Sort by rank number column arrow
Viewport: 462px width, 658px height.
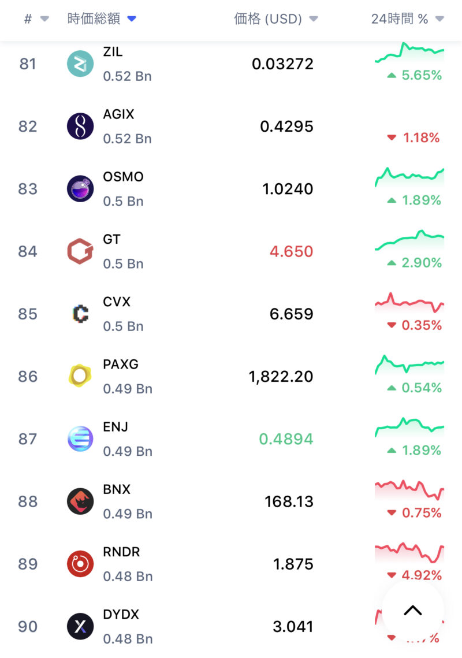[x=44, y=19]
